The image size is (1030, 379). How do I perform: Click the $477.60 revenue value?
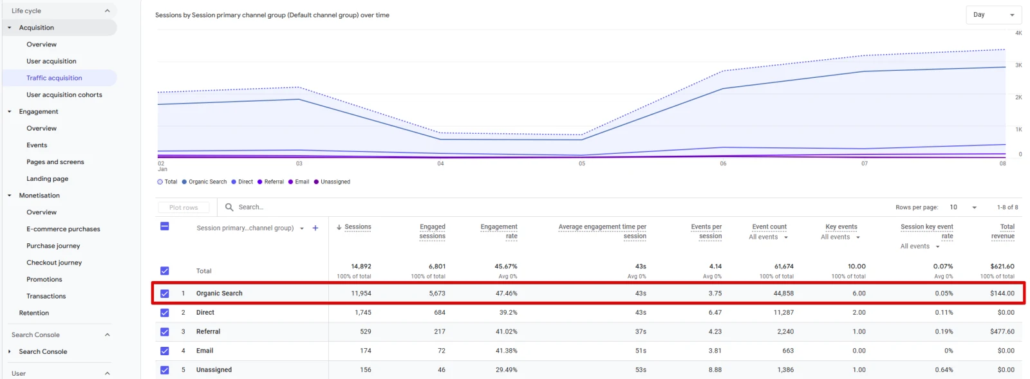click(x=1002, y=332)
